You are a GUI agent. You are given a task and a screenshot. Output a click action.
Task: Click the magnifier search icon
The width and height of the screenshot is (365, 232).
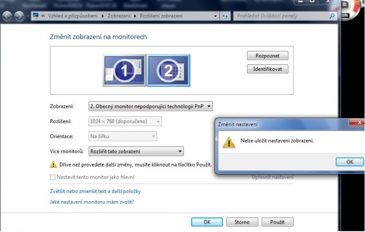(x=332, y=16)
